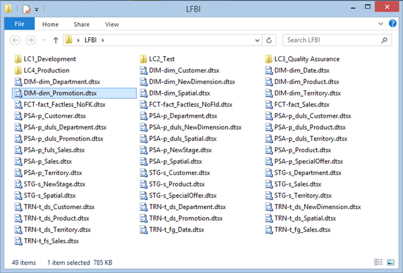Click the search magnifier icon
Screen dimensions: 403x273
coord(384,40)
